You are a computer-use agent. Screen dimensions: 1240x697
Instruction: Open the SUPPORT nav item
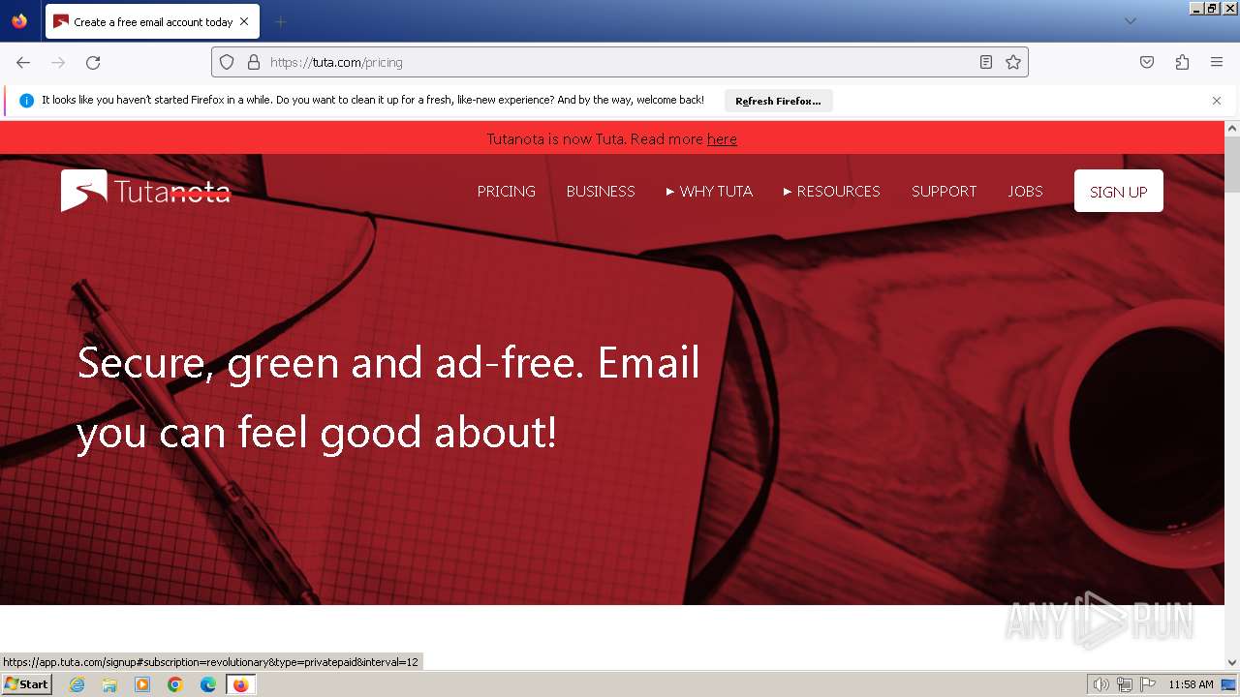(944, 192)
